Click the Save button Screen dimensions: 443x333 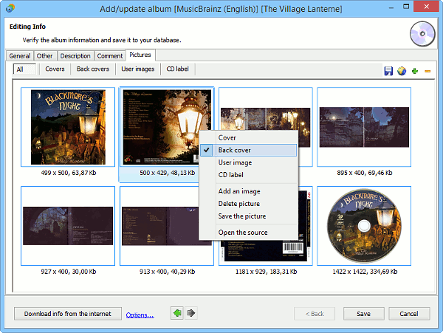tap(363, 314)
